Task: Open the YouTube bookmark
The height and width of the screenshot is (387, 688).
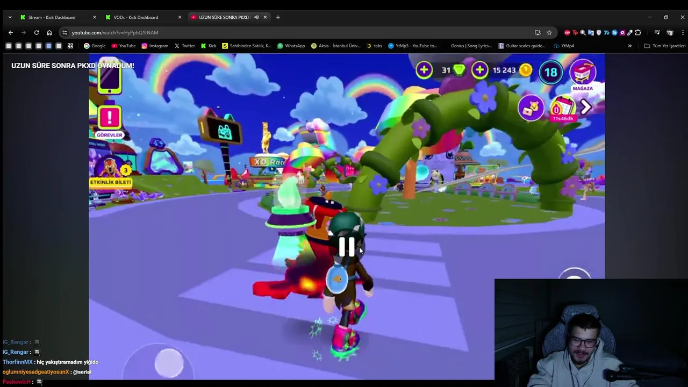Action: click(x=124, y=46)
